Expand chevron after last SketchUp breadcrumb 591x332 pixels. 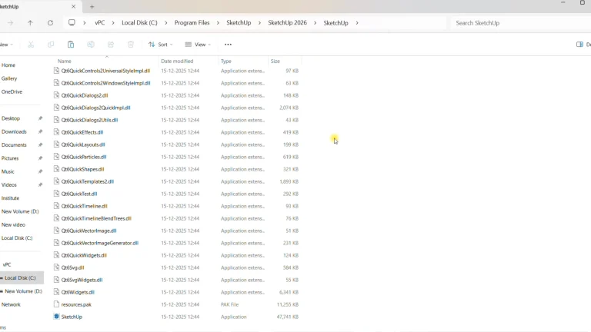(x=356, y=23)
